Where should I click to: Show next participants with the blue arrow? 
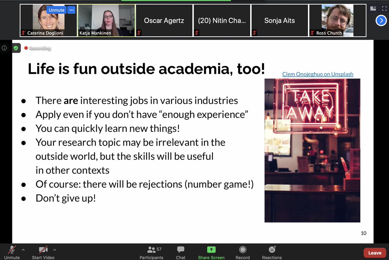tap(381, 21)
